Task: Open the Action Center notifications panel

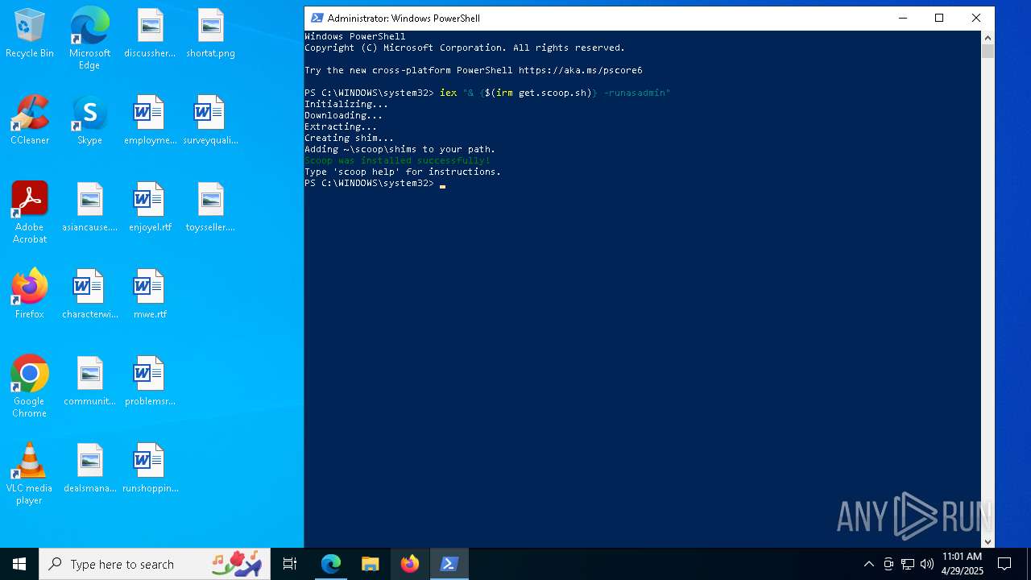Action: click(1004, 564)
